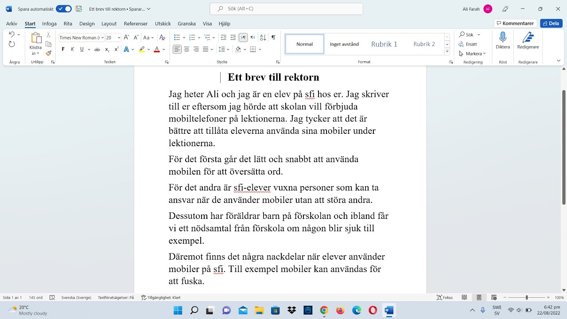Screen dimensions: 567x319
Task: Apply the Rubrik 1 style
Action: 384,44
